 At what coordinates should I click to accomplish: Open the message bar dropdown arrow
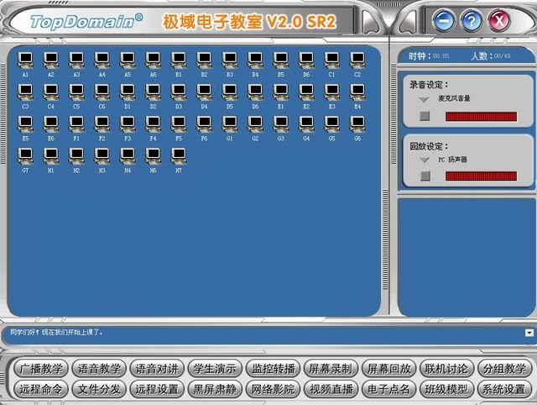[x=529, y=333]
